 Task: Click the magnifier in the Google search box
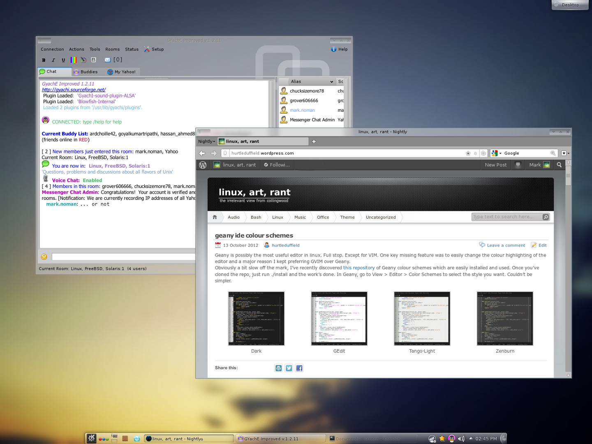[553, 153]
